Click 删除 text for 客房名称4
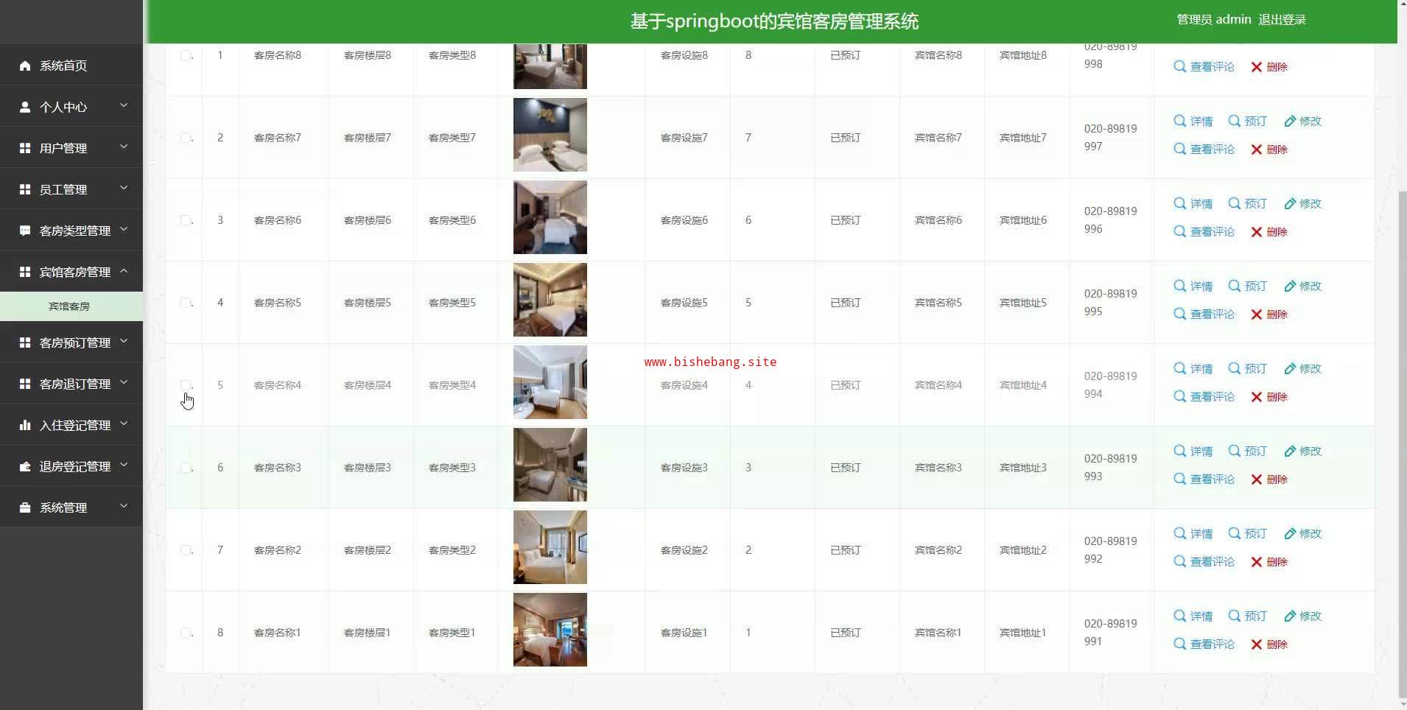This screenshot has width=1407, height=710. point(1277,397)
